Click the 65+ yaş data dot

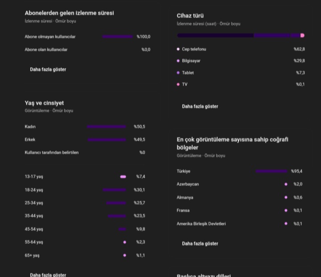click(x=125, y=255)
